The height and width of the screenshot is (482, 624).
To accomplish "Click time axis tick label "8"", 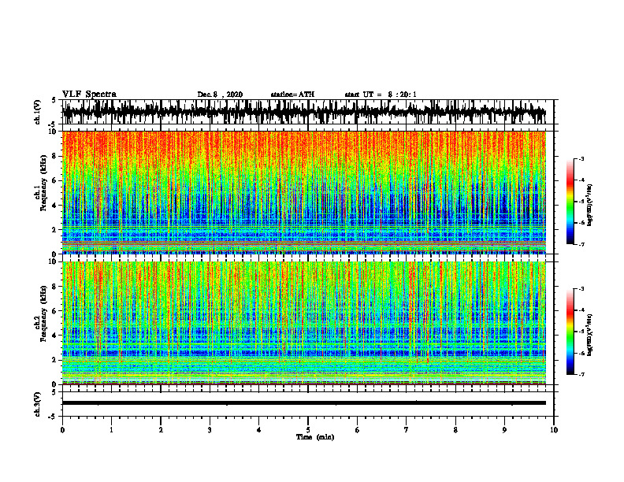I will [x=455, y=430].
